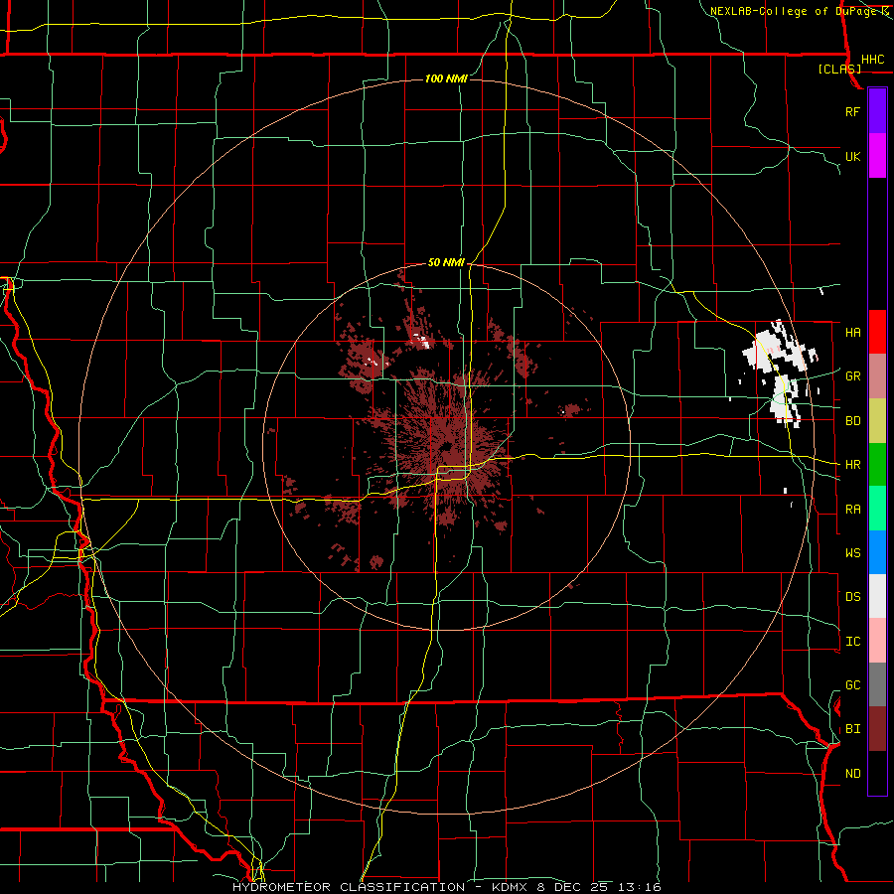The width and height of the screenshot is (894, 894).
Task: Click the HHC product code text
Action: point(873,60)
